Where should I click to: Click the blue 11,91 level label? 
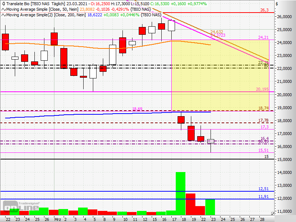point(263,197)
